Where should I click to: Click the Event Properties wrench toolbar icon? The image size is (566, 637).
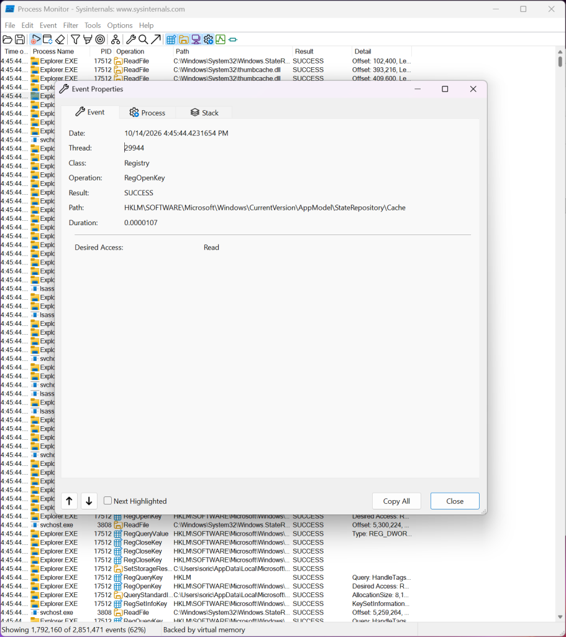[130, 39]
